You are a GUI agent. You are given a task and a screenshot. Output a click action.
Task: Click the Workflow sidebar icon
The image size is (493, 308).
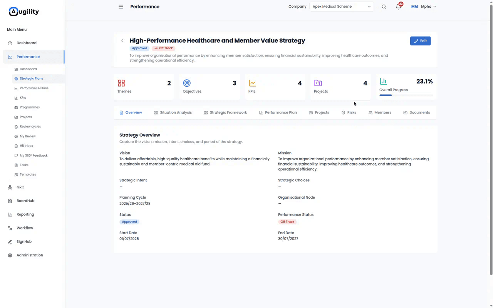(10, 228)
